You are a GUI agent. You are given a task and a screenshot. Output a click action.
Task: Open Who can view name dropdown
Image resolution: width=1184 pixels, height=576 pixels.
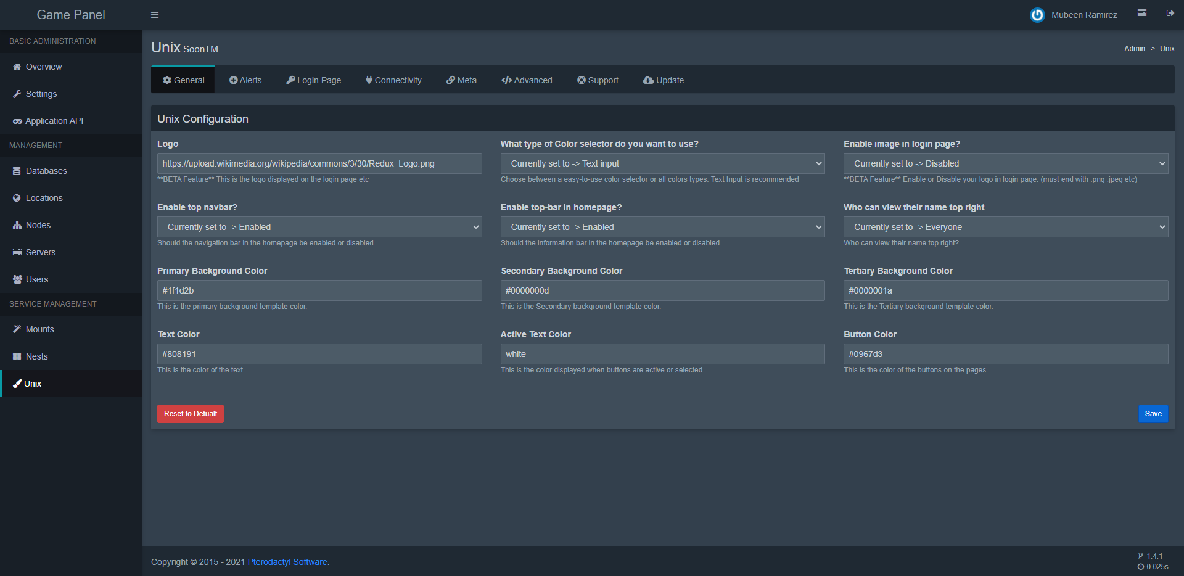tap(1005, 227)
